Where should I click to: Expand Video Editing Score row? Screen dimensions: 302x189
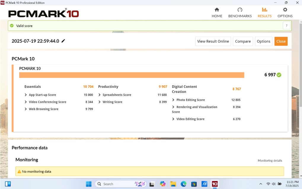[173, 119]
